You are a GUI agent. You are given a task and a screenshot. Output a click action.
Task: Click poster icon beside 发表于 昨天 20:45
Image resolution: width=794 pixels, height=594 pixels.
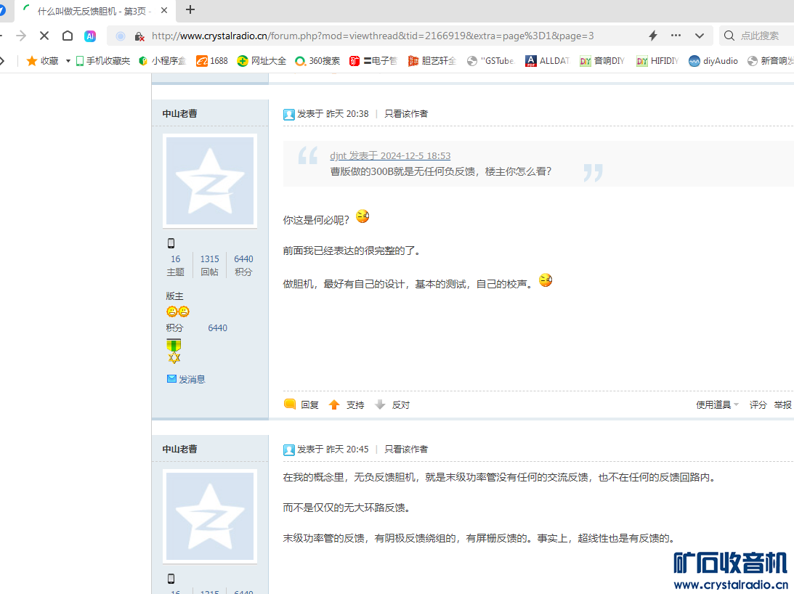(289, 449)
